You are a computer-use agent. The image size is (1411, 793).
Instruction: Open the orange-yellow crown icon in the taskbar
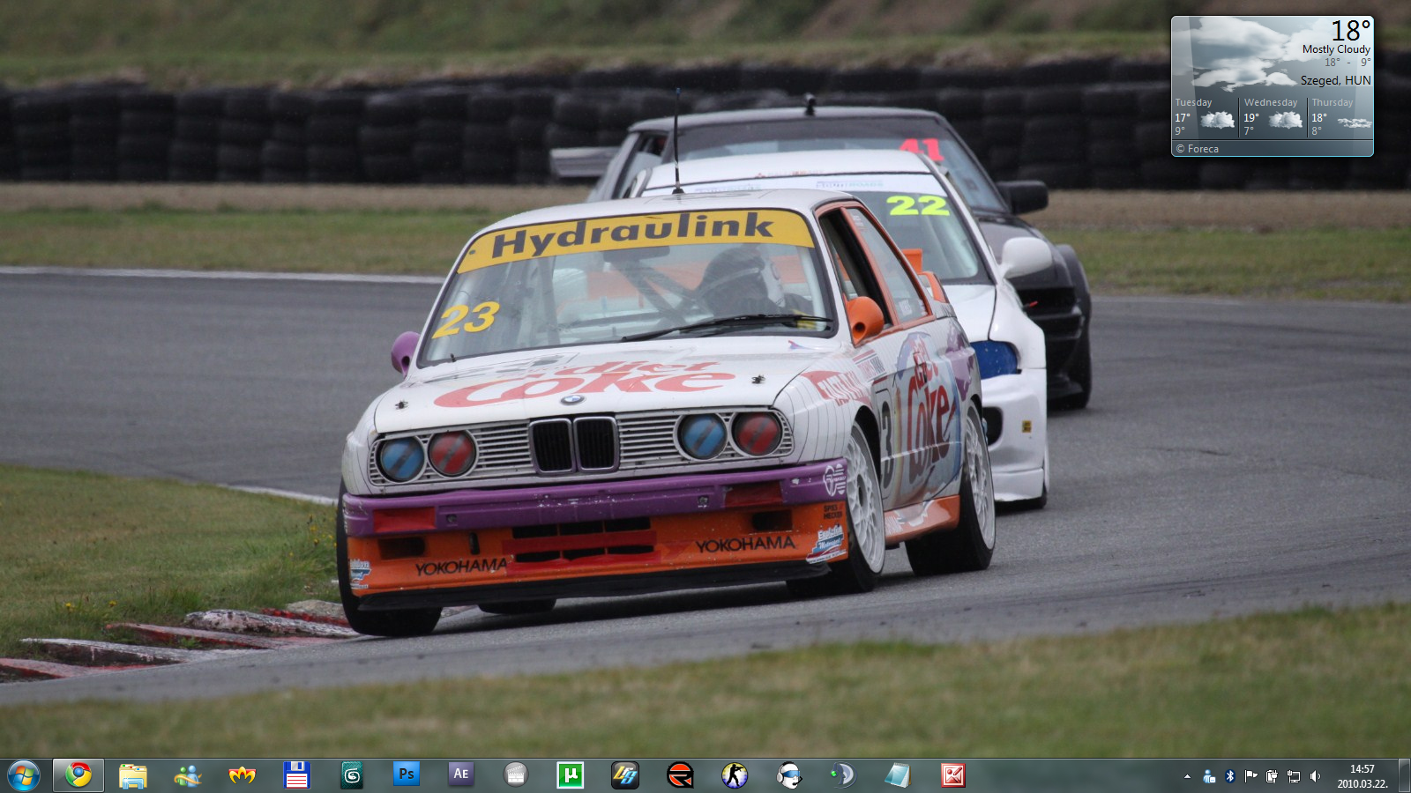point(242,775)
